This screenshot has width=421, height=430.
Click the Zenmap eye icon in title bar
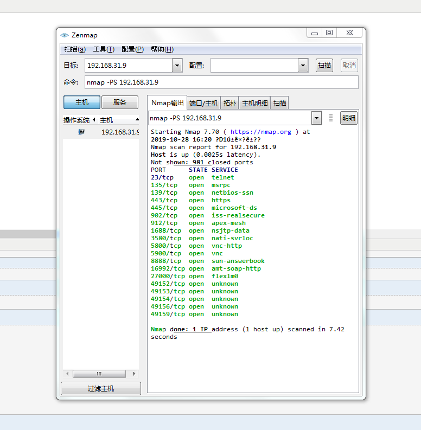[x=65, y=35]
